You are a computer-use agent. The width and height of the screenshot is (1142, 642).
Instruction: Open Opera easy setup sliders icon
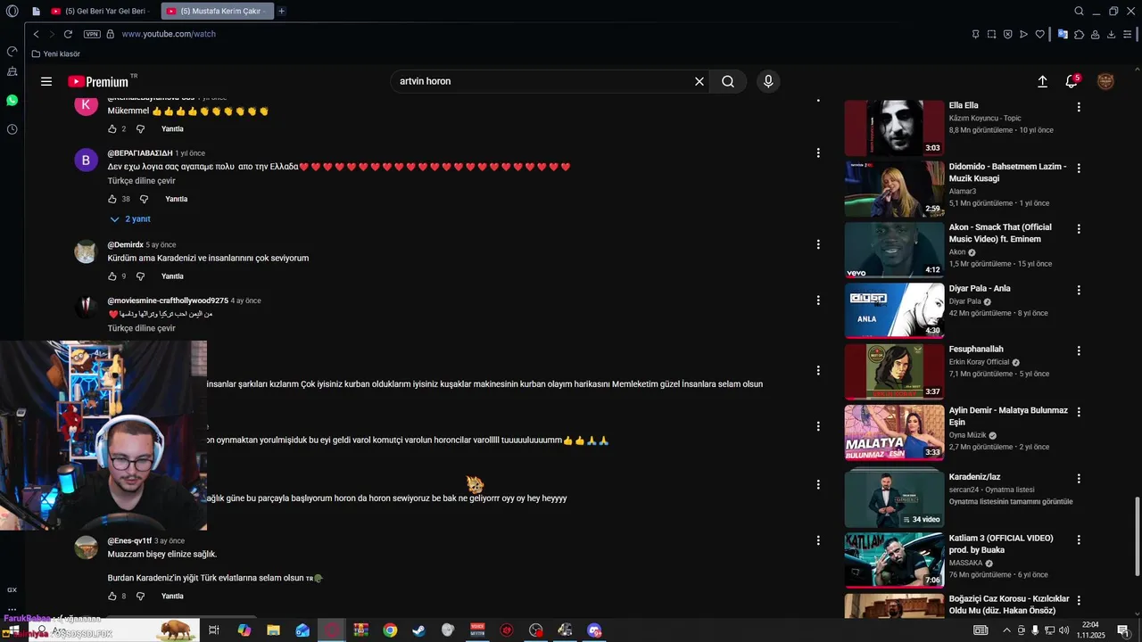click(1129, 34)
